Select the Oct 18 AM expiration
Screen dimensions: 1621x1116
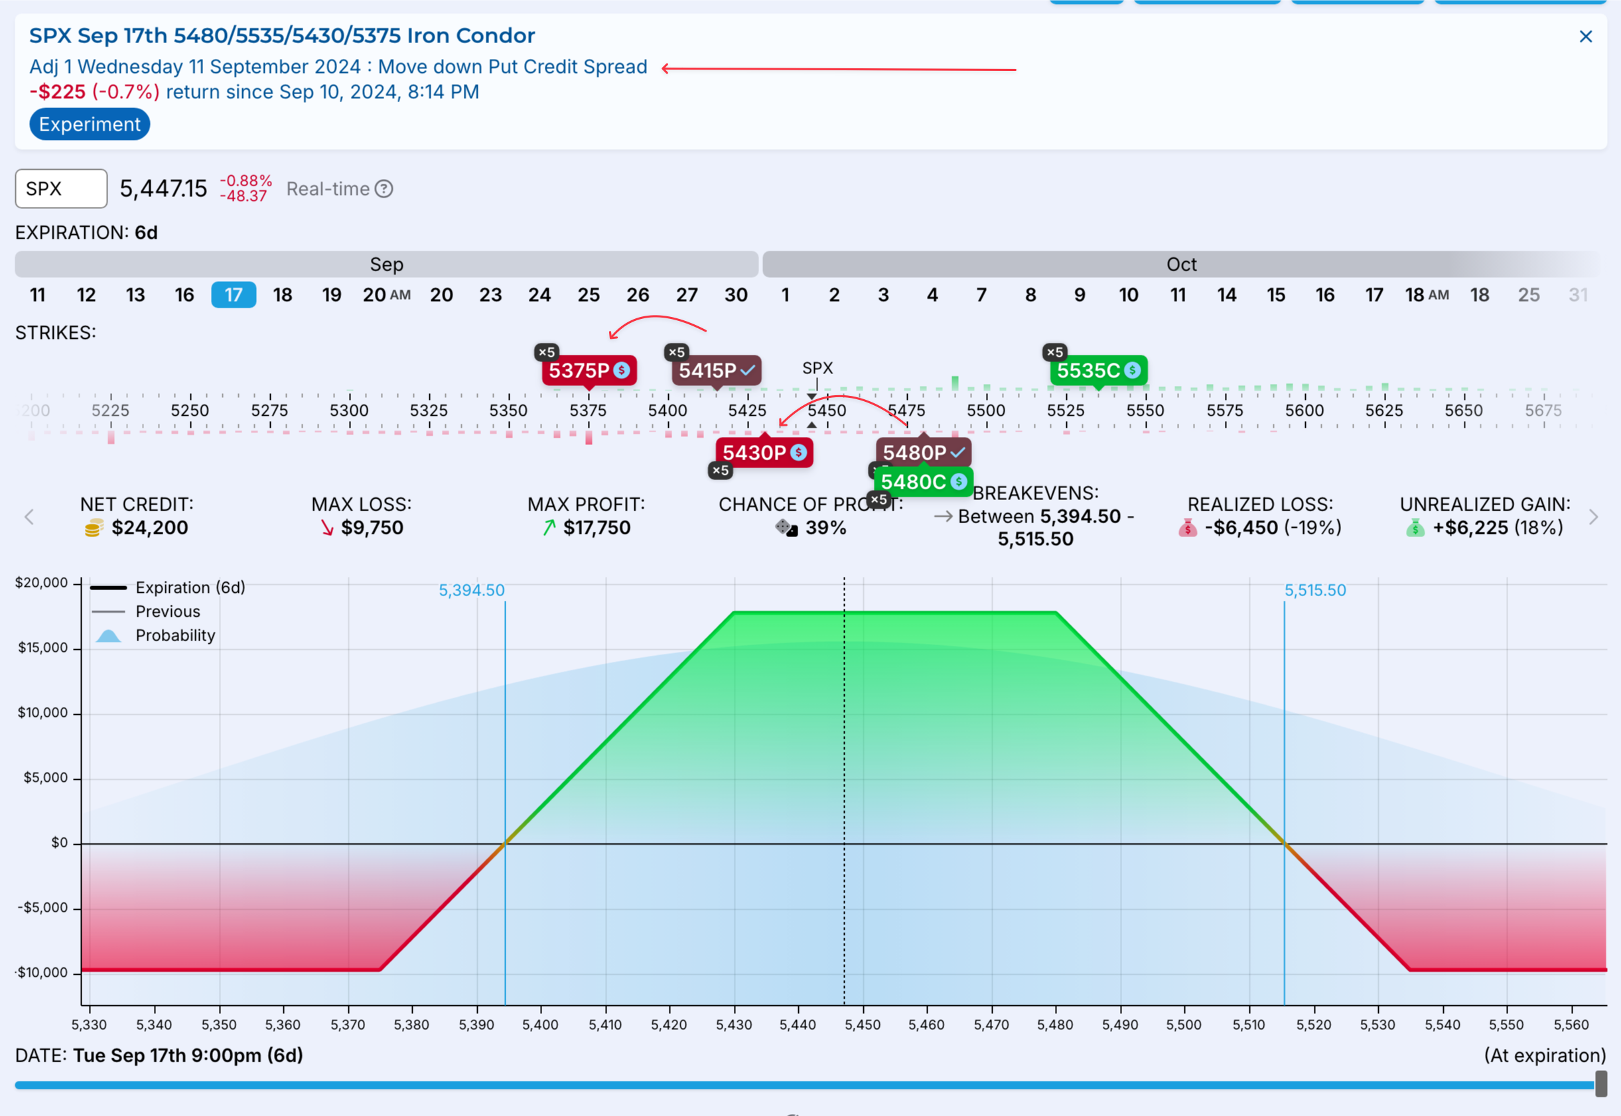click(1427, 295)
